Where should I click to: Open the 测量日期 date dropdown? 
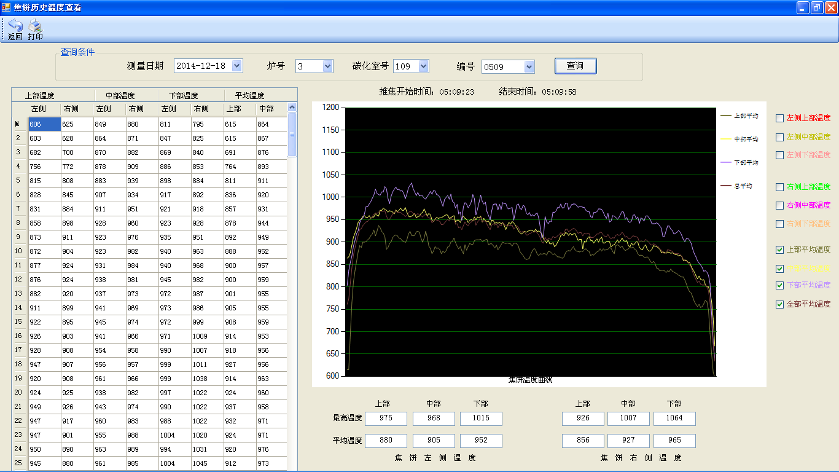click(x=236, y=66)
